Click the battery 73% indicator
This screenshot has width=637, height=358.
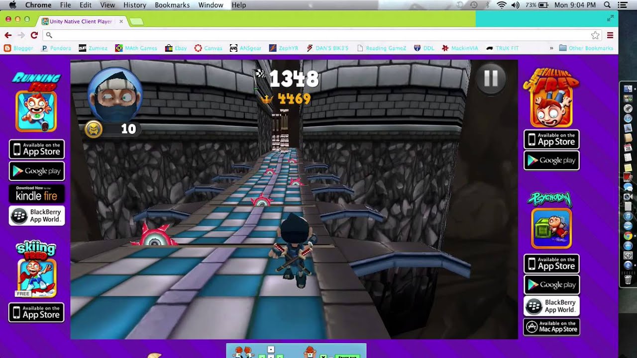click(x=537, y=5)
